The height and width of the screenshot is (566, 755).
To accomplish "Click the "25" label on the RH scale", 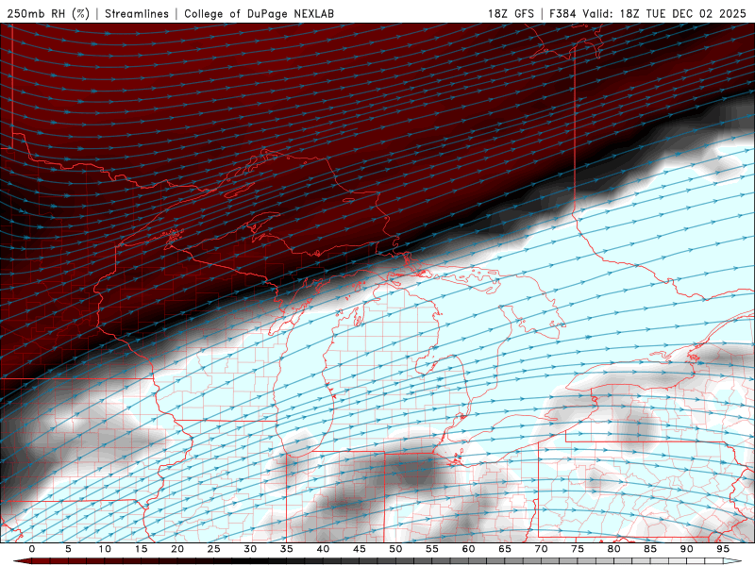I will tap(214, 549).
